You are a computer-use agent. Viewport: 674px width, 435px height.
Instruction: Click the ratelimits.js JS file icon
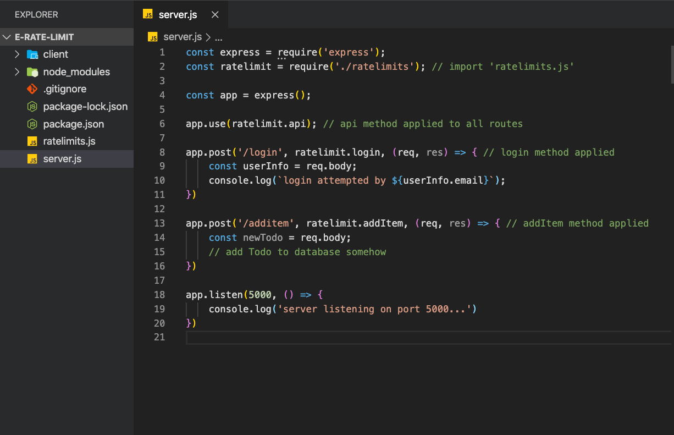click(32, 141)
